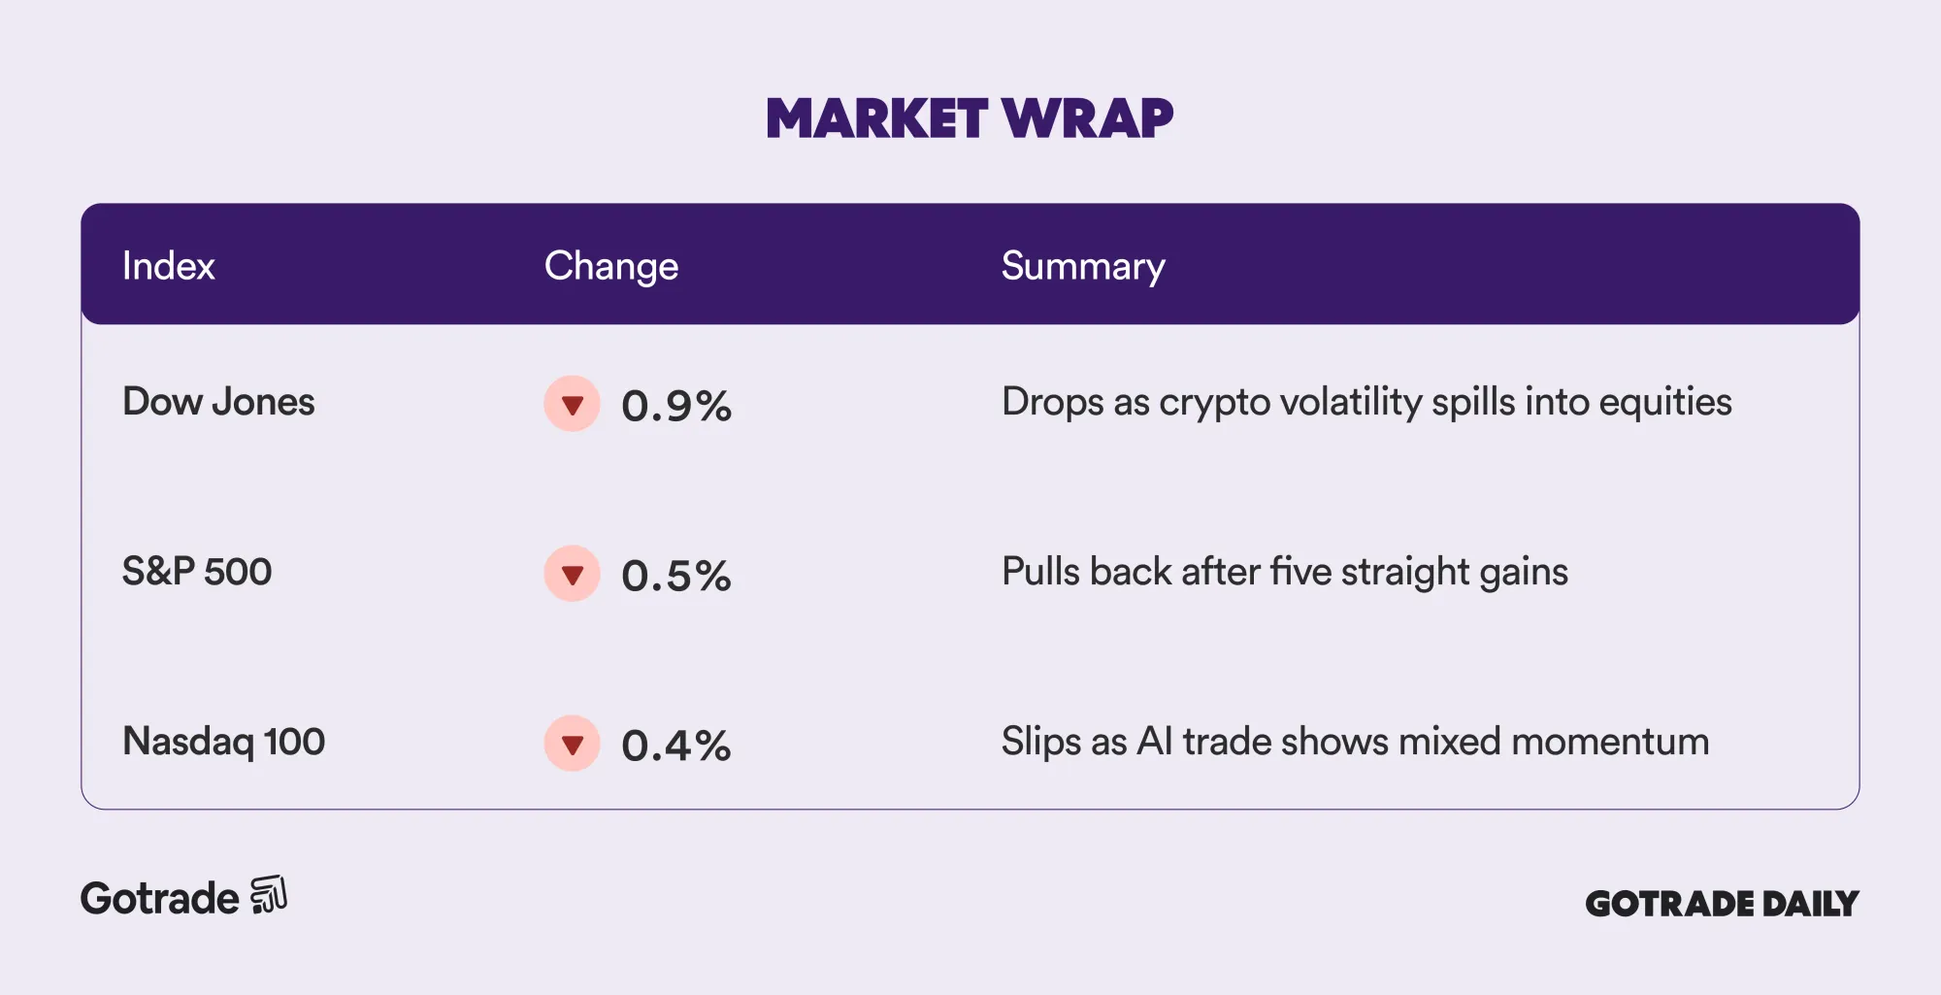Click the 0.4% change value
This screenshot has width=1941, height=995.
(x=675, y=746)
